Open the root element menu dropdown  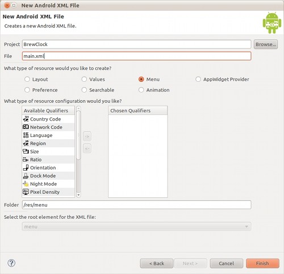[x=136, y=226]
